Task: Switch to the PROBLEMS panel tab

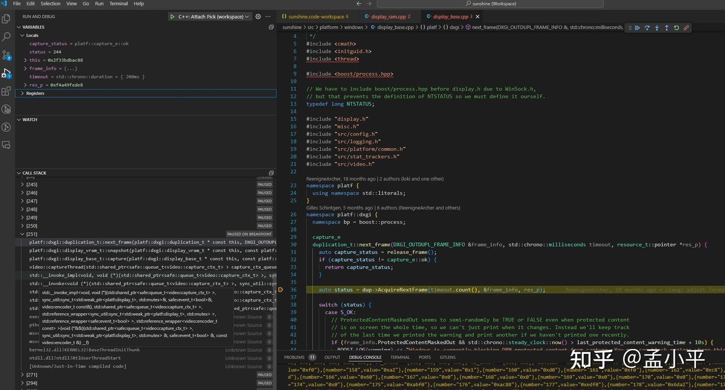Action: pyautogui.click(x=294, y=357)
